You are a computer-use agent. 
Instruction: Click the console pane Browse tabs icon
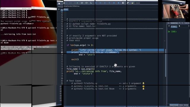click(169, 26)
